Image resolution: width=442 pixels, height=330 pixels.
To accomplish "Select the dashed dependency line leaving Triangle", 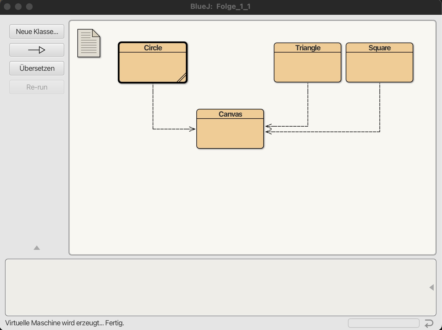I will (308, 105).
